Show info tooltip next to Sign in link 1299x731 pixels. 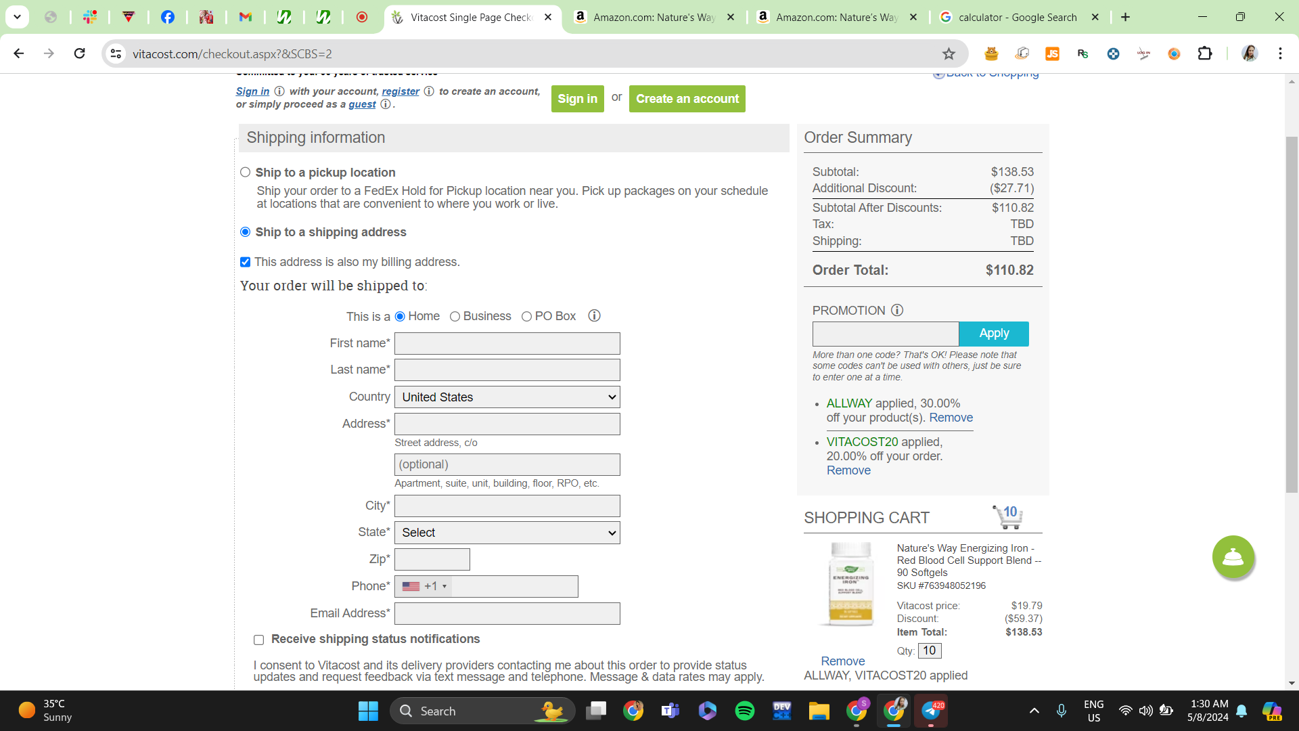click(x=279, y=91)
